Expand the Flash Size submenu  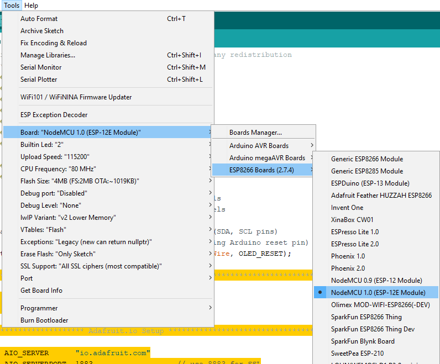click(x=108, y=181)
